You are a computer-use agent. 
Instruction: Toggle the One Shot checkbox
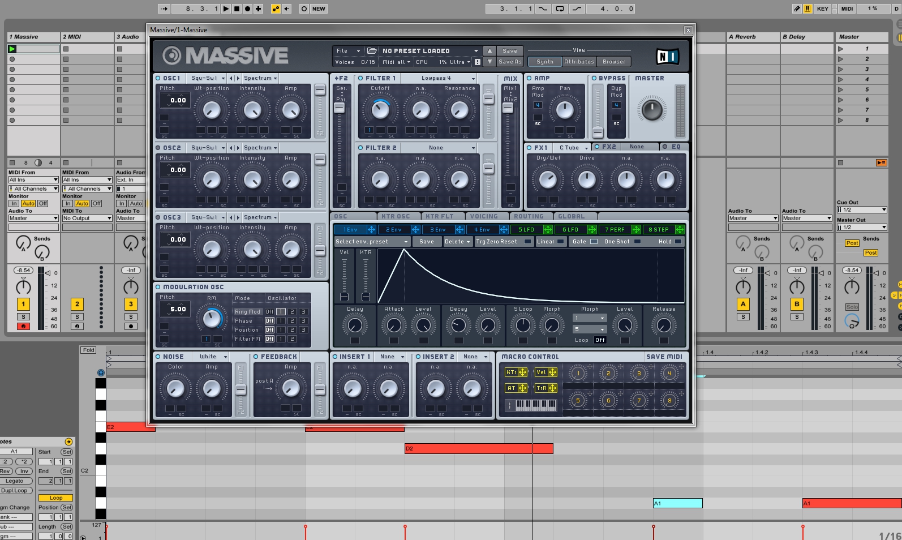point(637,241)
